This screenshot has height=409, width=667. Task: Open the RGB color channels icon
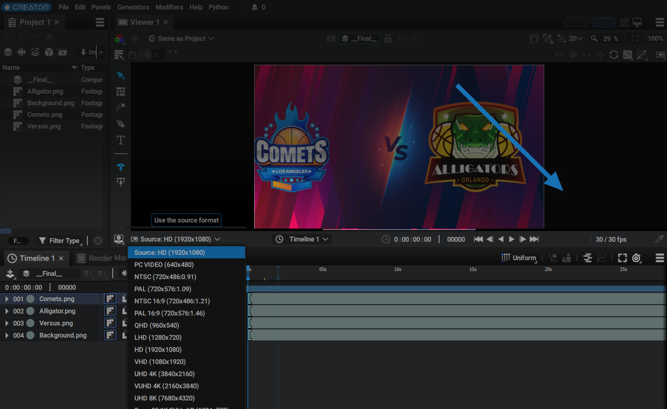click(x=119, y=38)
